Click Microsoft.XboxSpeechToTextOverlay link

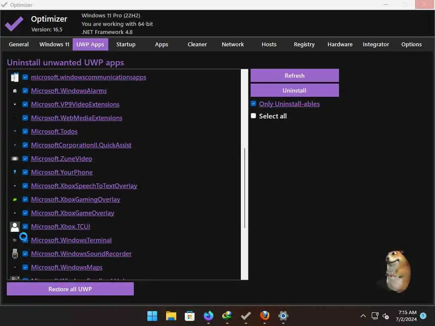(84, 186)
